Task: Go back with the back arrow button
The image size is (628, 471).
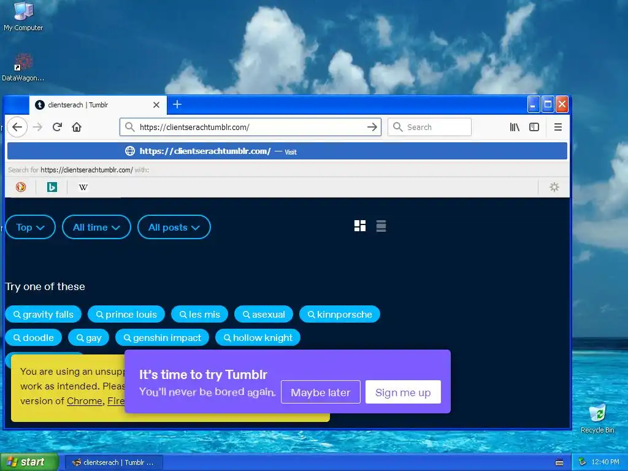Action: pyautogui.click(x=17, y=127)
